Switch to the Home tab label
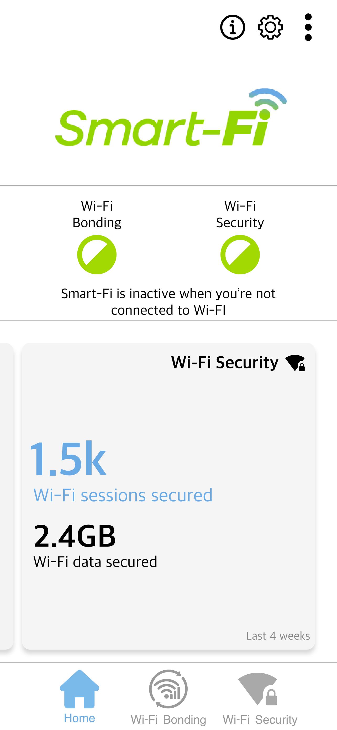This screenshot has height=730, width=337. click(x=80, y=718)
